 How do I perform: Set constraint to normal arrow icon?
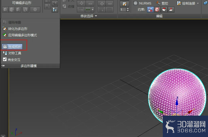[x=171, y=10]
